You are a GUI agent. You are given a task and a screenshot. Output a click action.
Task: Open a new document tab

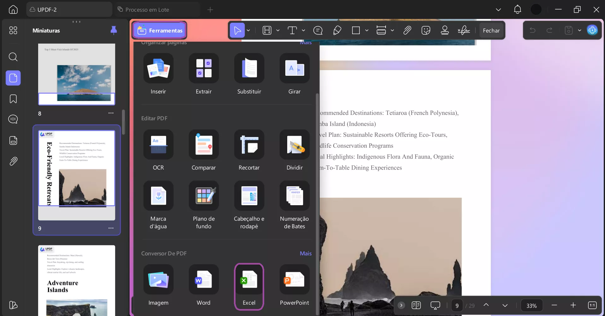click(x=210, y=10)
